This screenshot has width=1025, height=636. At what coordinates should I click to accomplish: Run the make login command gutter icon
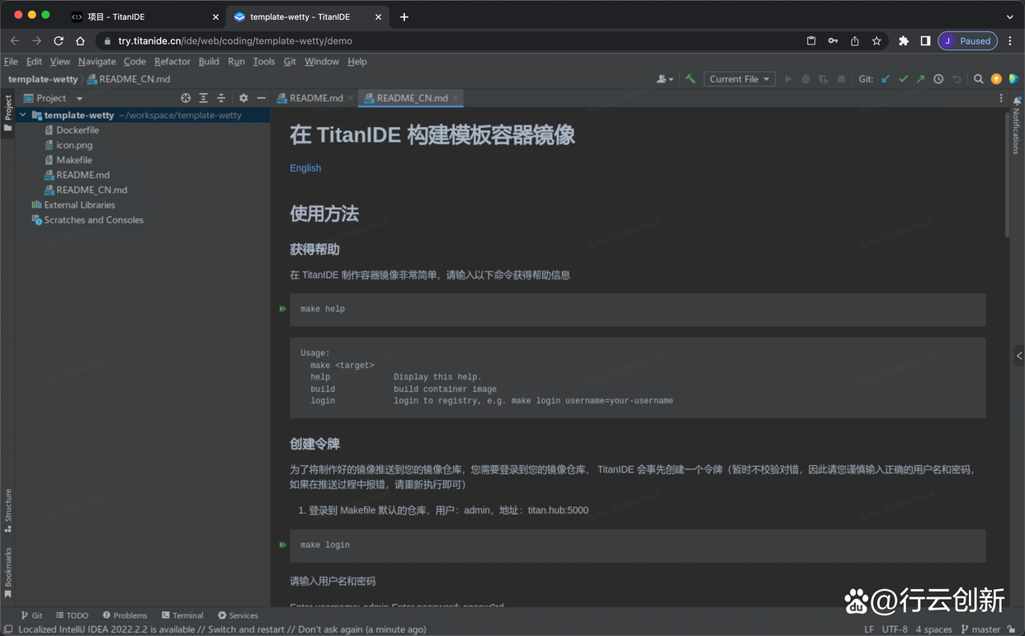tap(282, 544)
